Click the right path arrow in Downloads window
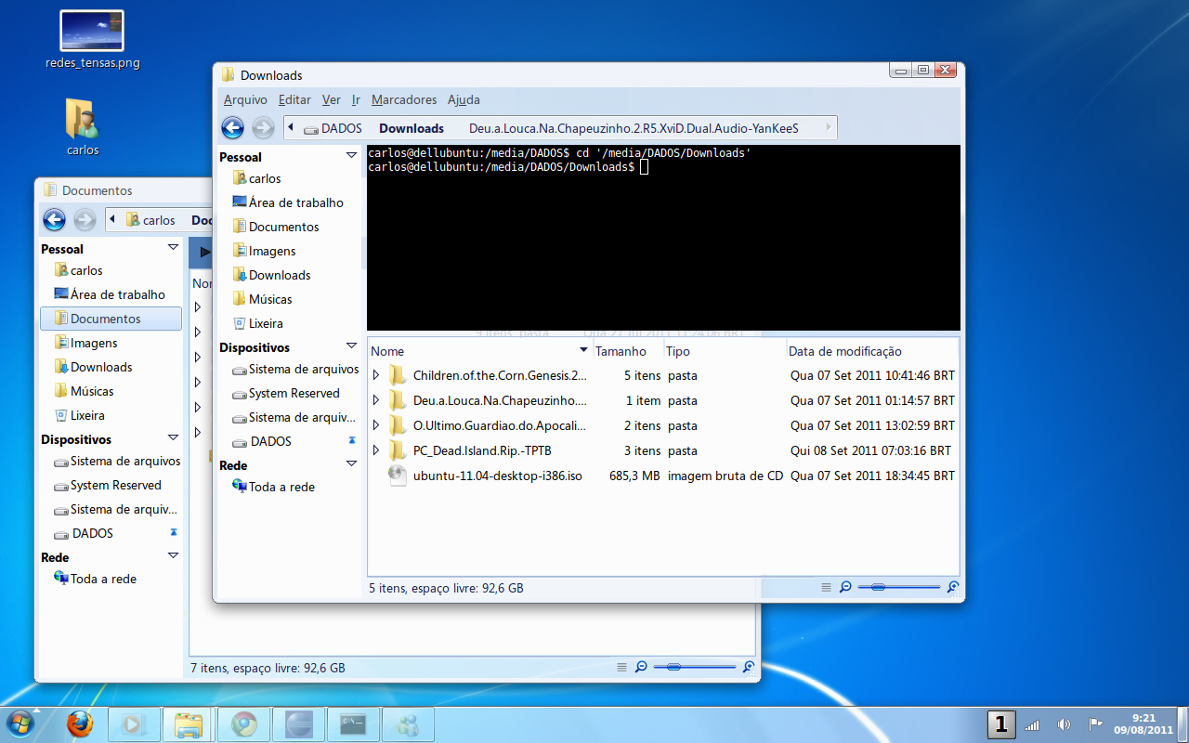Viewport: 1189px width, 743px height. [830, 128]
